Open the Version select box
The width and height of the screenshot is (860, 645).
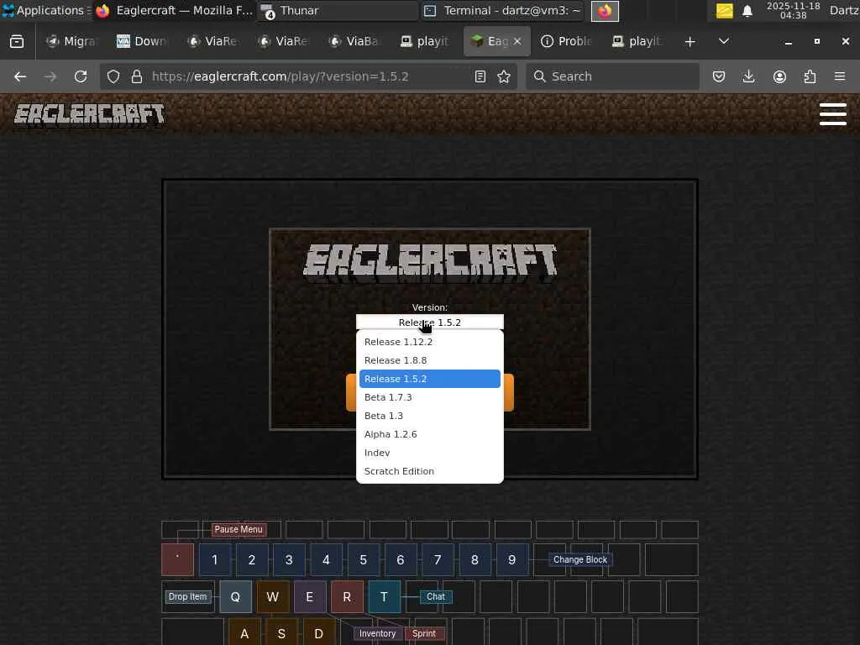pyautogui.click(x=429, y=322)
